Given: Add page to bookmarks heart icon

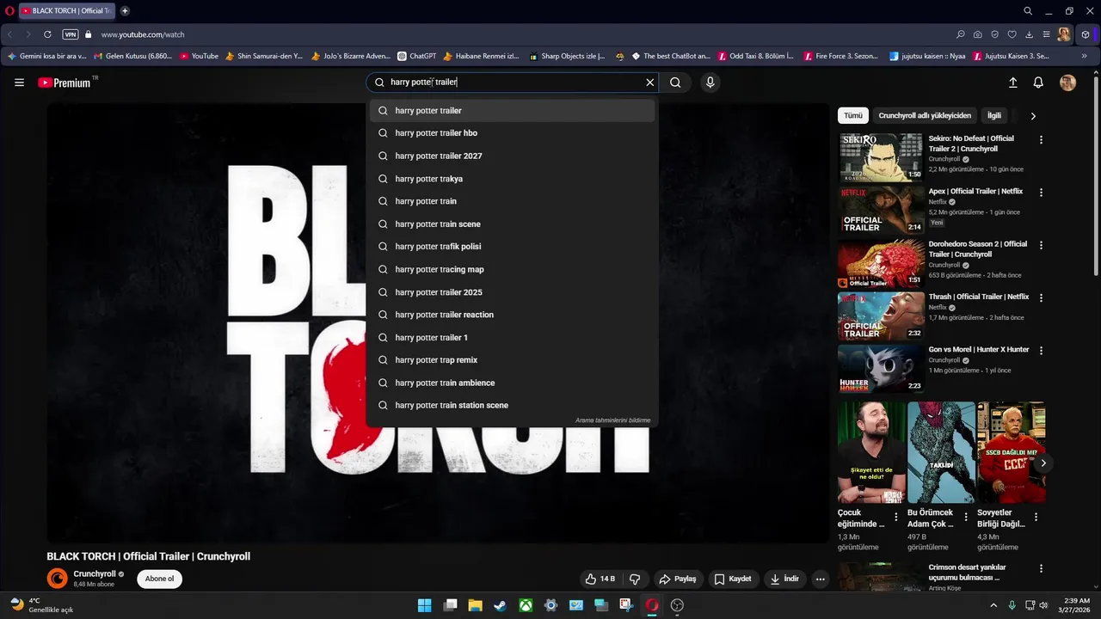Looking at the screenshot, I should pos(1012,34).
